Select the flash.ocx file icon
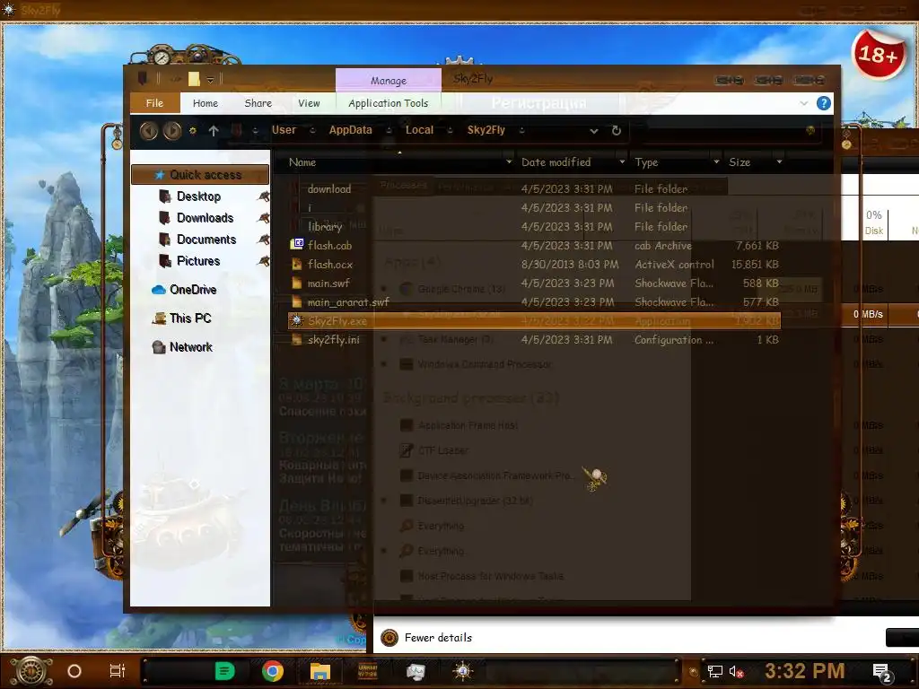 click(x=297, y=264)
